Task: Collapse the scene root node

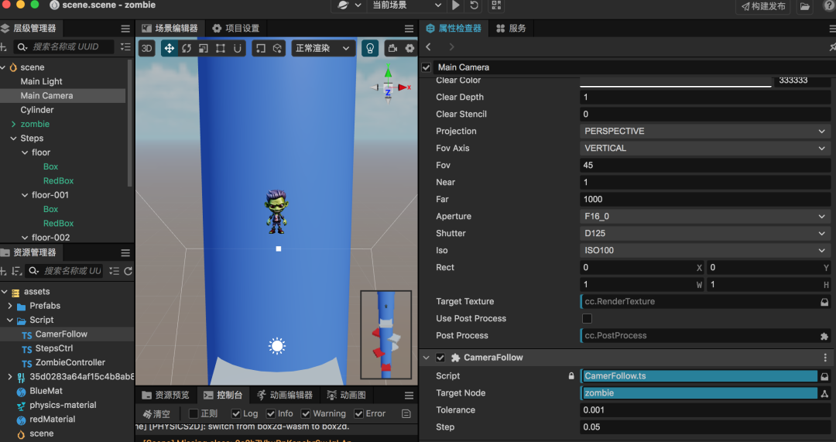Action: click(3, 67)
